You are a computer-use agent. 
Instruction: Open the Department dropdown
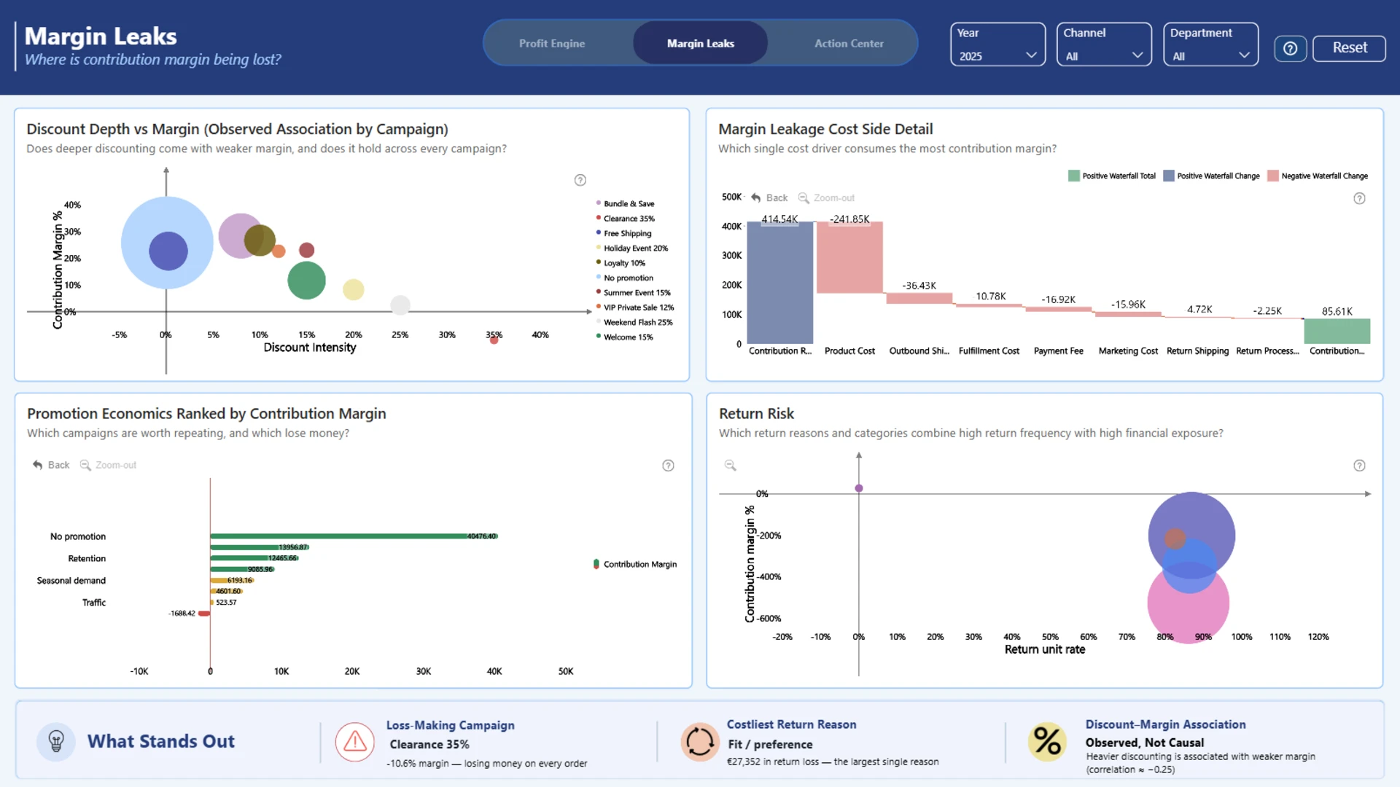pyautogui.click(x=1210, y=44)
